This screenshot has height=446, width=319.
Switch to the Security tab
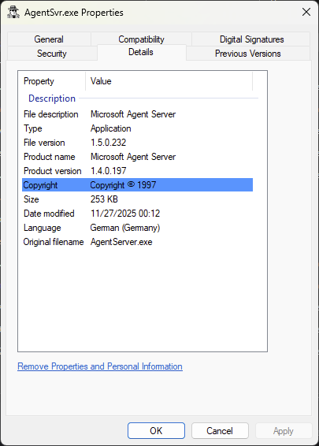(x=52, y=54)
